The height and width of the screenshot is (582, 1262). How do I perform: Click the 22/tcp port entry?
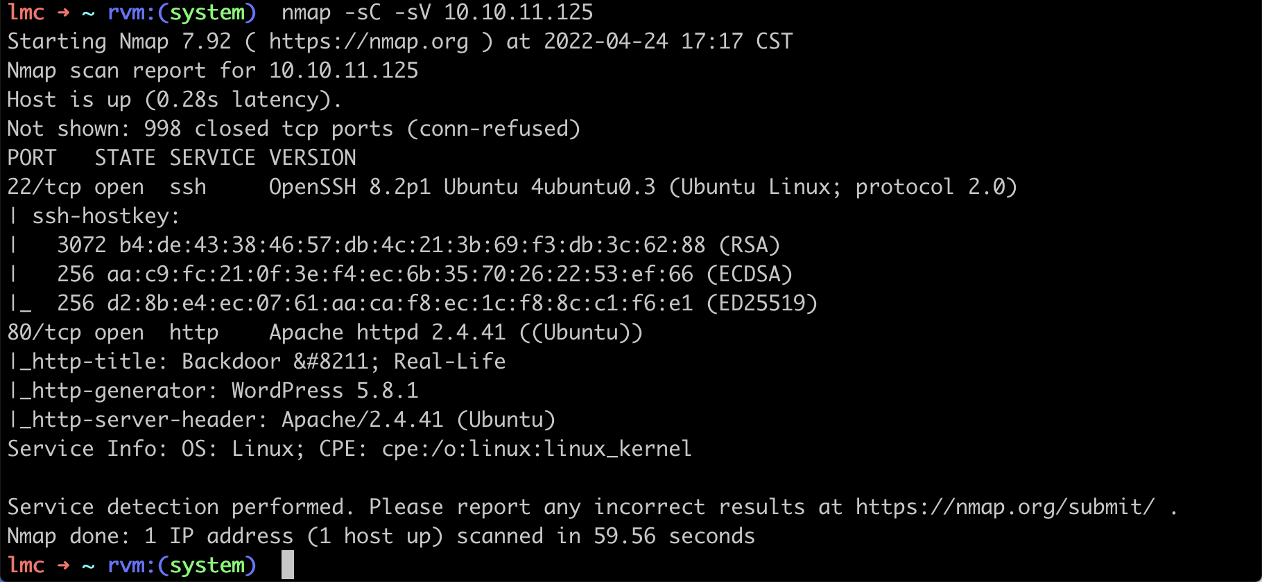click(44, 187)
